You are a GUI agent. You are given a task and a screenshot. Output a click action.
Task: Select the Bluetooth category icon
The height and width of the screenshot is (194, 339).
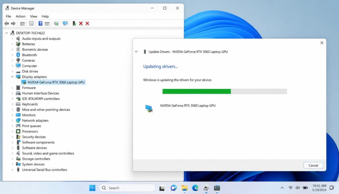click(18, 55)
